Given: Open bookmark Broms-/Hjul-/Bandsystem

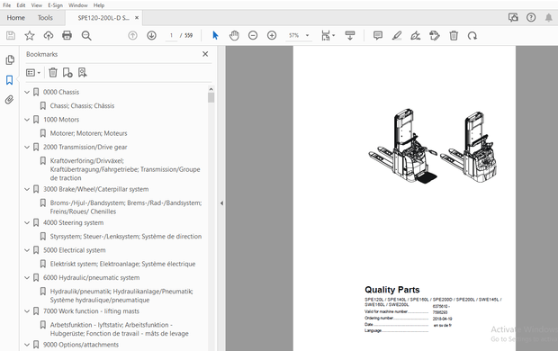Looking at the screenshot, I should tap(126, 207).
